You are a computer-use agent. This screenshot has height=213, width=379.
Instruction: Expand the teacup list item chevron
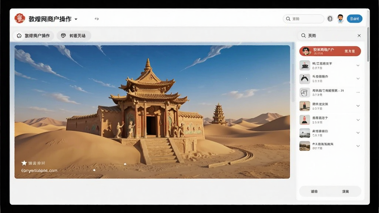[358, 65]
